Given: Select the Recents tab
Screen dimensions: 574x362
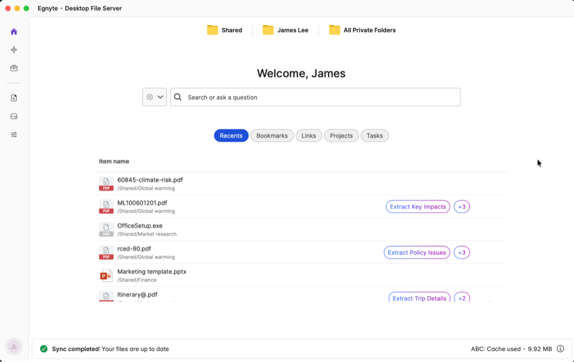Looking at the screenshot, I should (231, 136).
